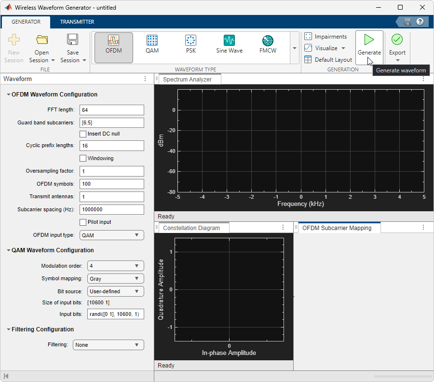Click the Input bits field
This screenshot has width=434, height=382.
[115, 314]
